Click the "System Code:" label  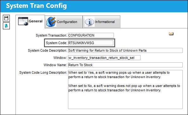[56, 43]
